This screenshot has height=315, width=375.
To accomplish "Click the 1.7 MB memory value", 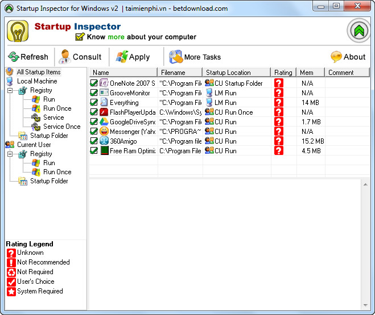I will [x=311, y=122].
